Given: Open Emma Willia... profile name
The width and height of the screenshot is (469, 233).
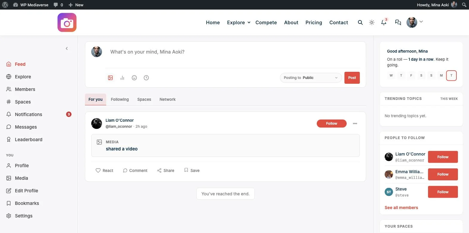Looking at the screenshot, I should tap(409, 172).
